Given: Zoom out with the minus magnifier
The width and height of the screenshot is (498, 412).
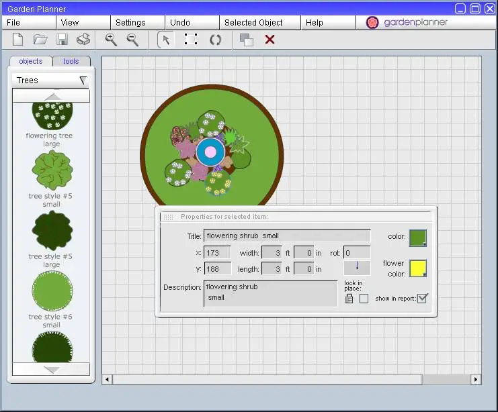Looking at the screenshot, I should pos(132,40).
